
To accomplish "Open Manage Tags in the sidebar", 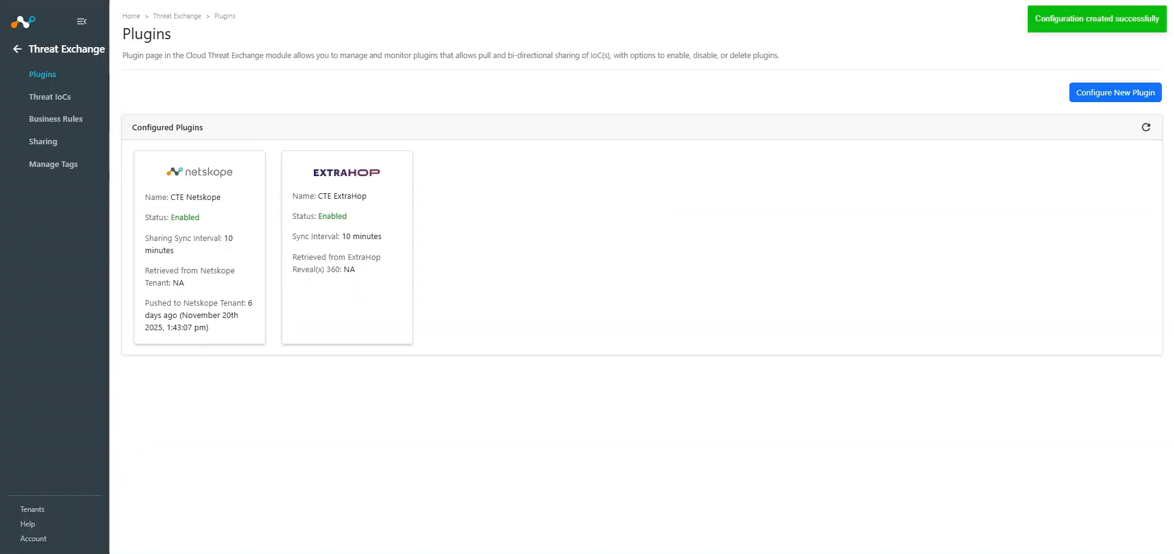I will (53, 164).
